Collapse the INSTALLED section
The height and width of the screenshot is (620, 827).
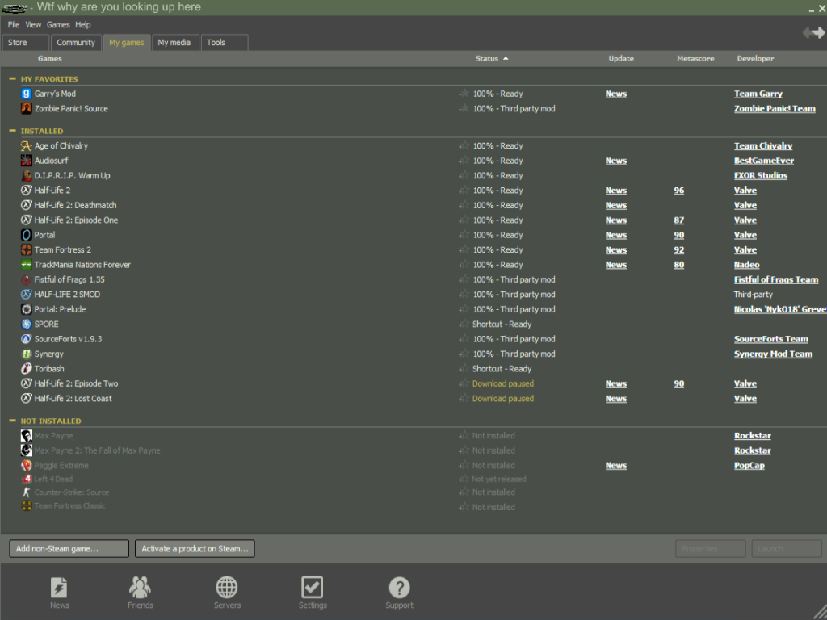[13, 131]
